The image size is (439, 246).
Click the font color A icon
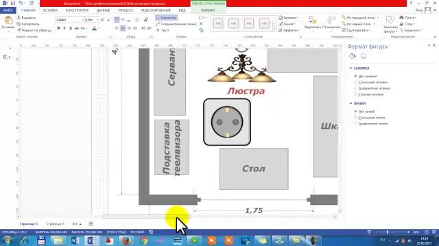pos(95,28)
